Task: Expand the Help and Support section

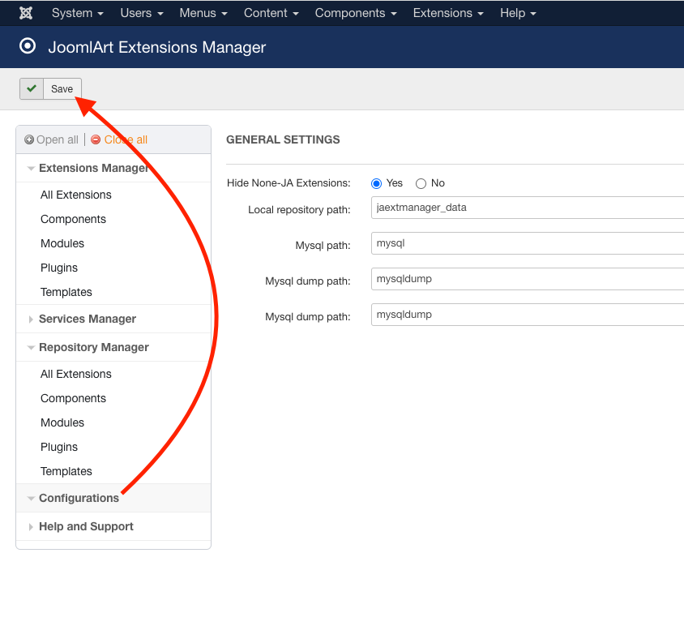Action: pos(31,527)
